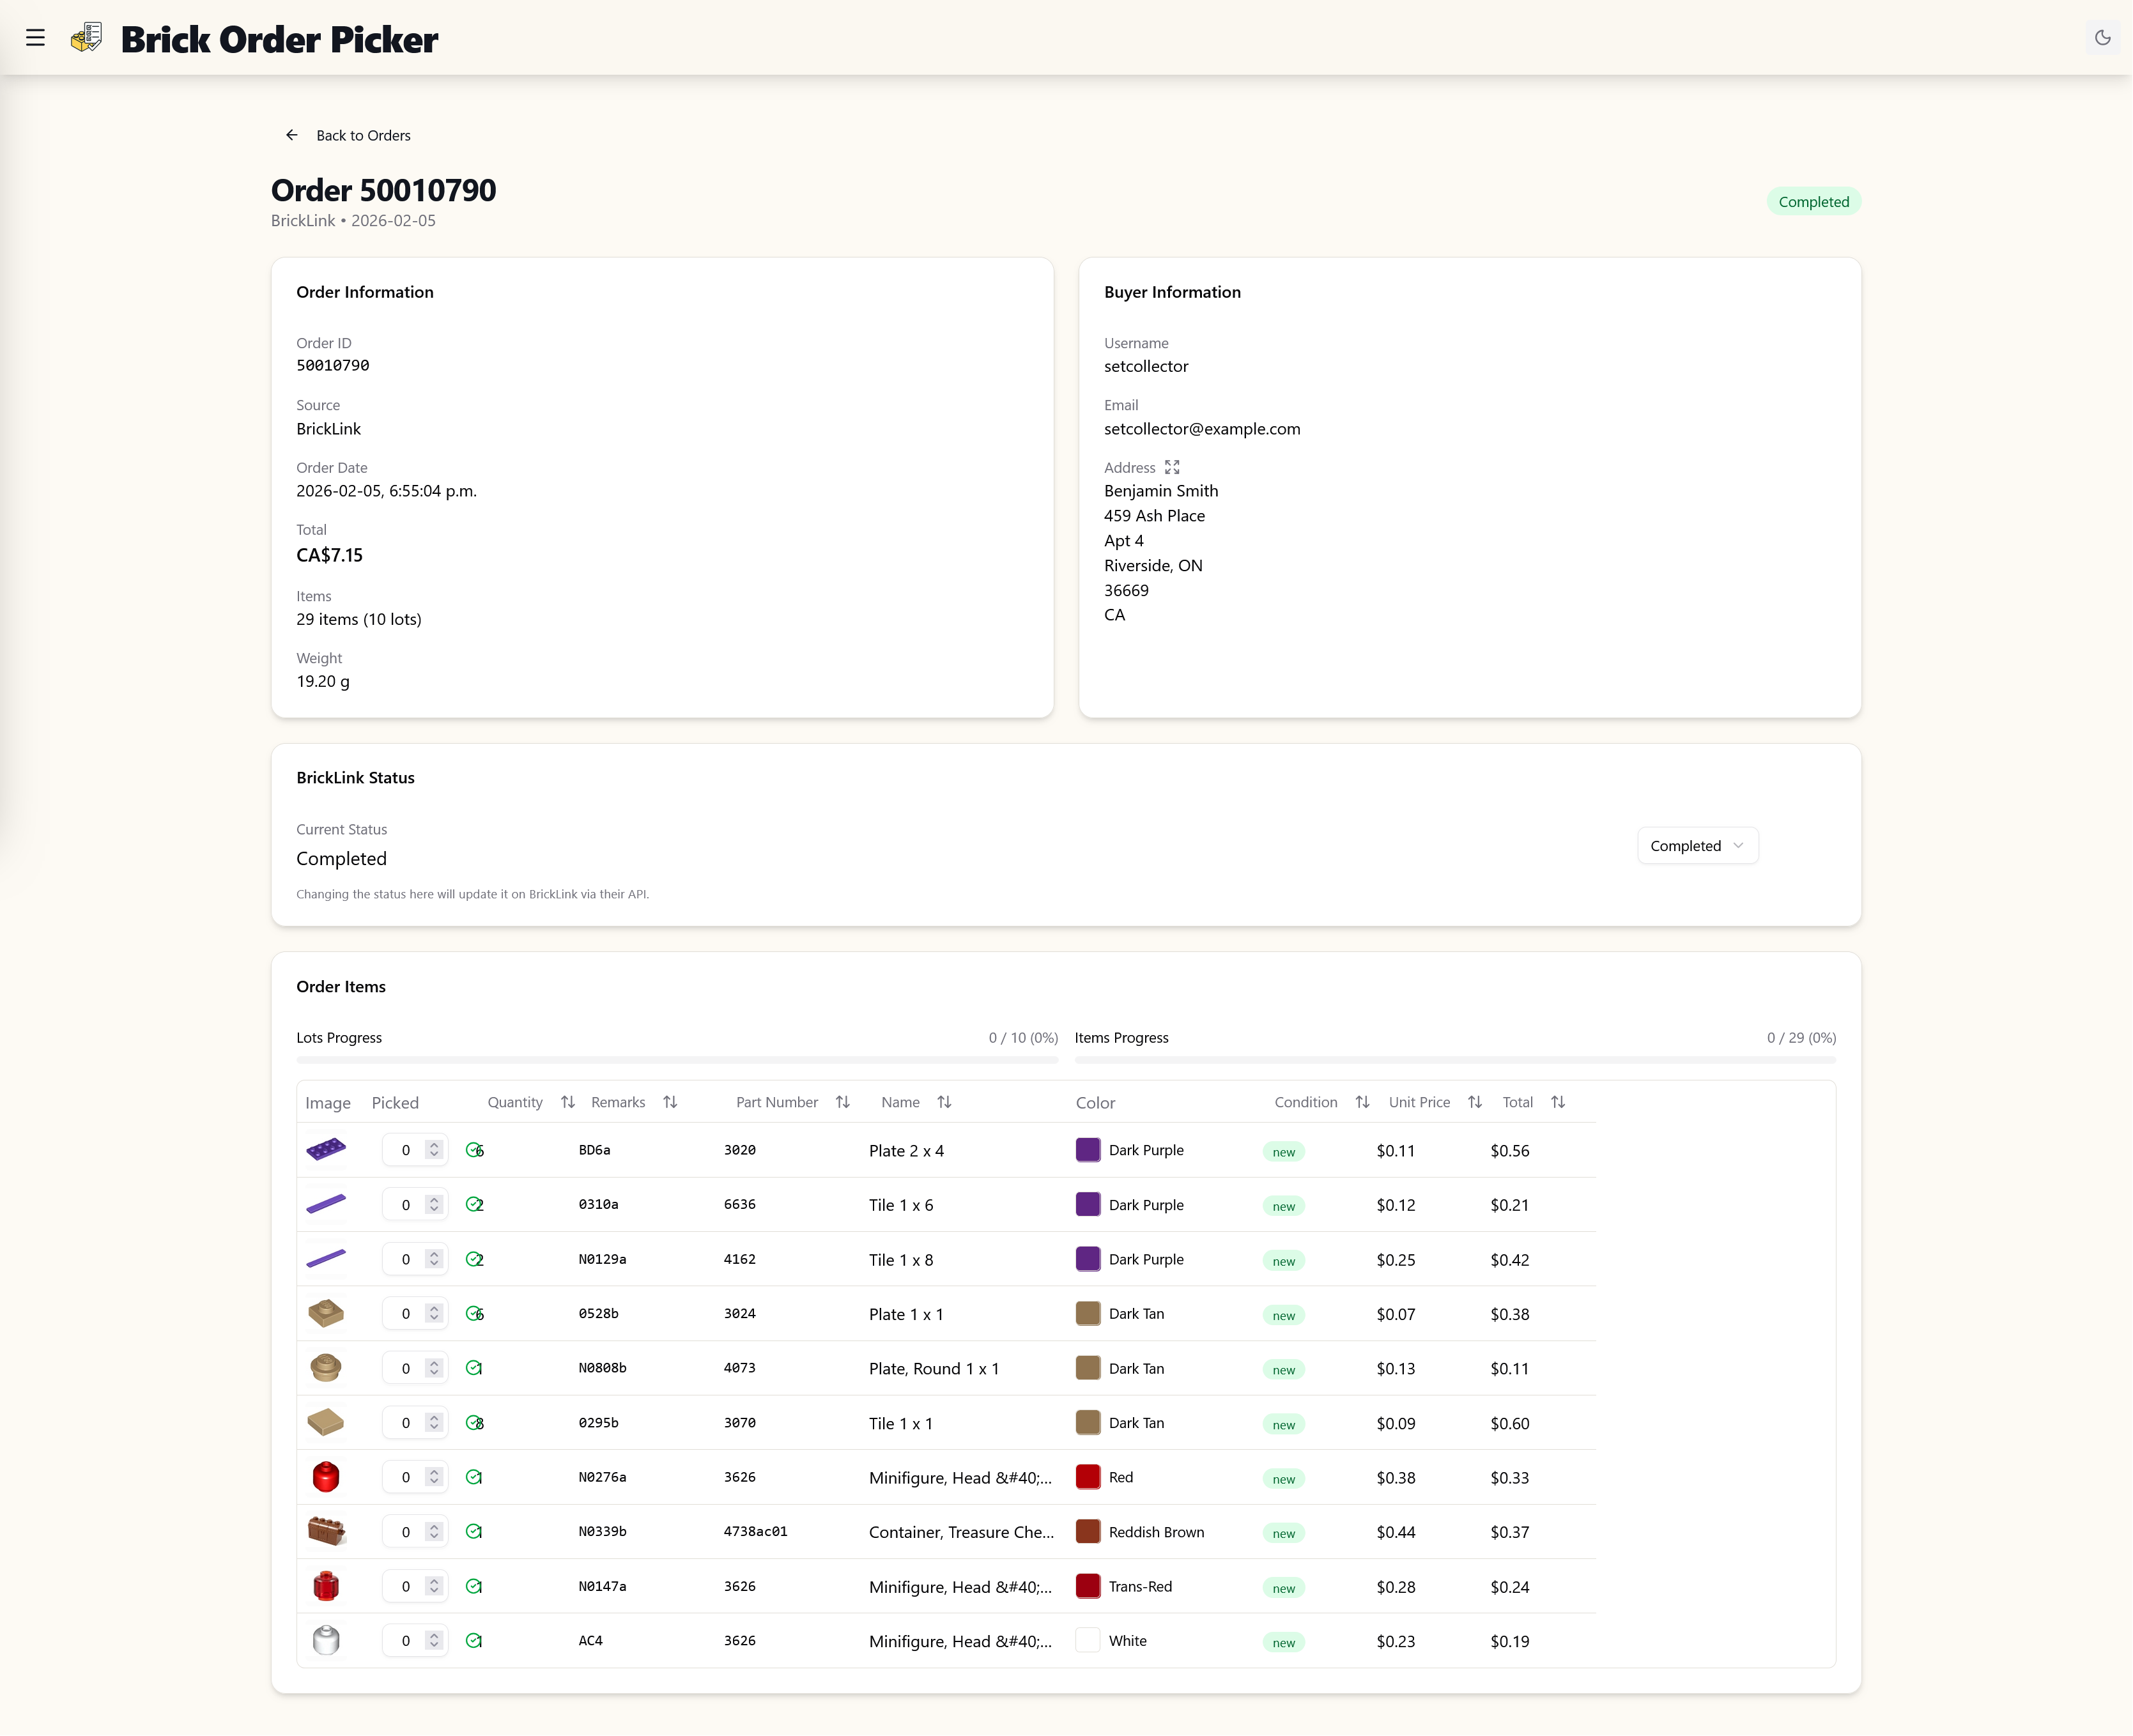This screenshot has width=2133, height=1736.
Task: Open the hamburger navigation menu
Action: coord(35,38)
